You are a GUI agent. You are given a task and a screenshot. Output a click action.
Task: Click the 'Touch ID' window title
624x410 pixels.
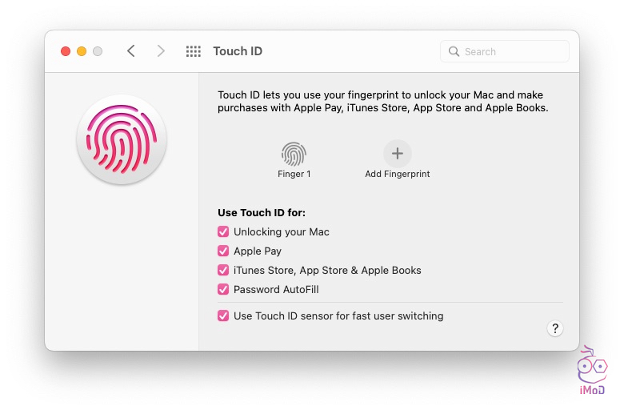tap(238, 51)
